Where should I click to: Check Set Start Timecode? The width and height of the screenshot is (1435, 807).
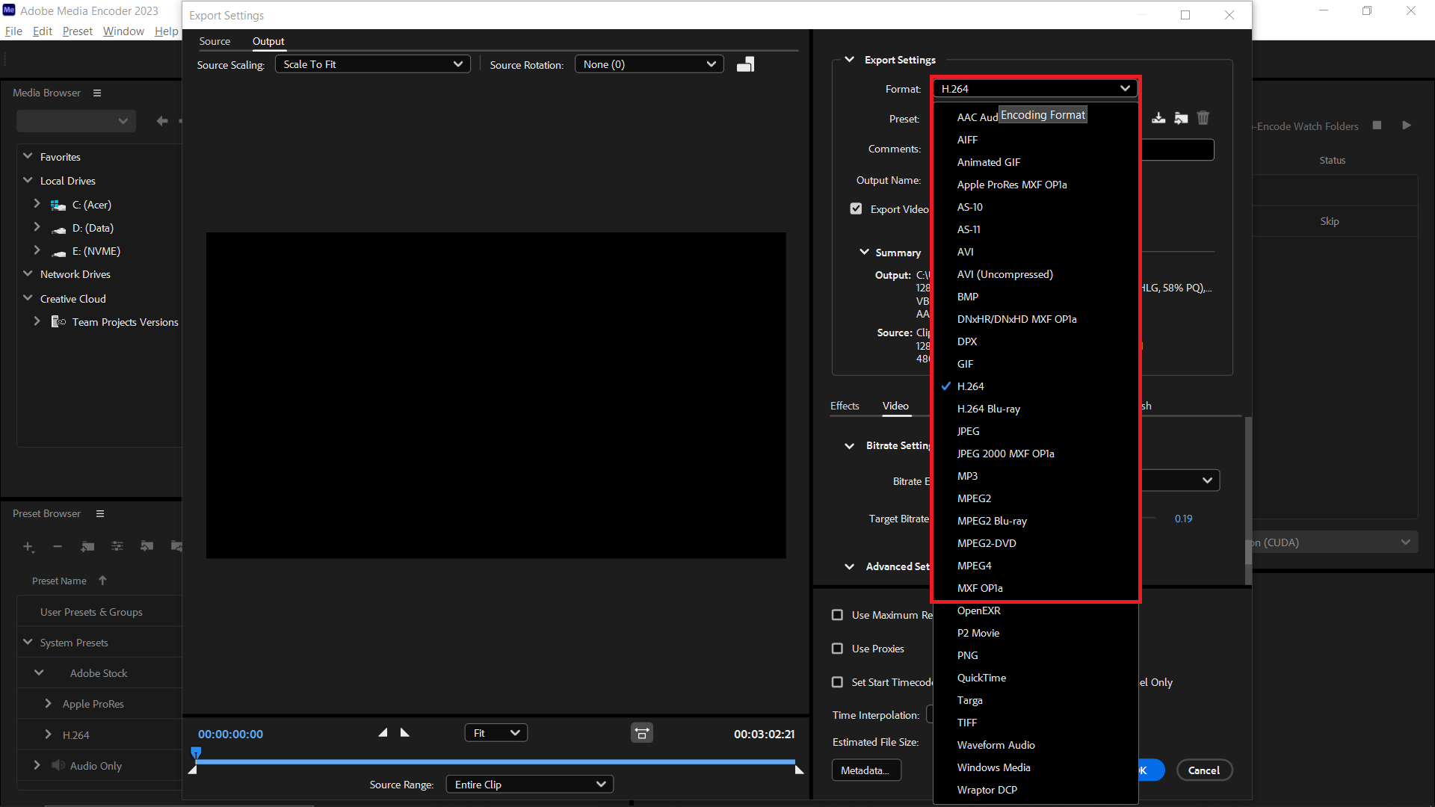pyautogui.click(x=838, y=681)
